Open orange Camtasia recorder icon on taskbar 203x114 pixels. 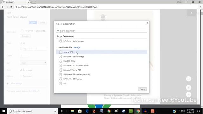pos(153,111)
